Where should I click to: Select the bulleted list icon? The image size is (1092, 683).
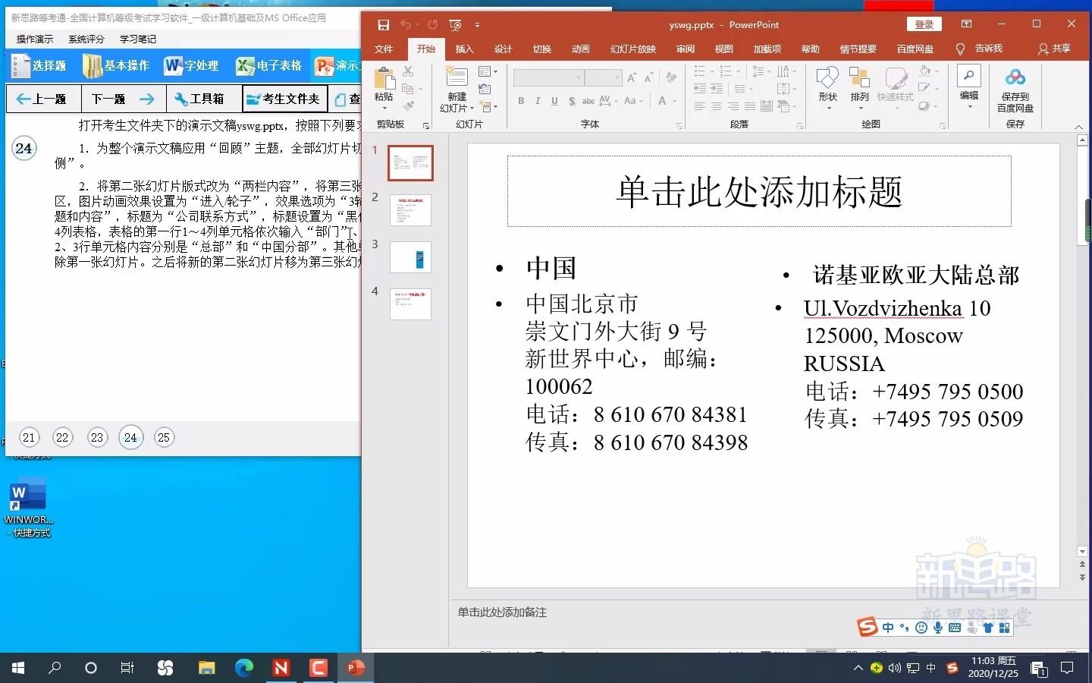click(x=698, y=71)
